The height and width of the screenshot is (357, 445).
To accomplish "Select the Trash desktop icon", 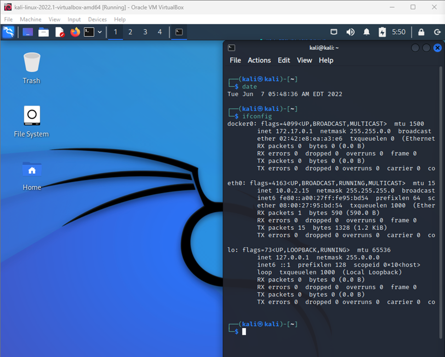I will (x=31, y=68).
